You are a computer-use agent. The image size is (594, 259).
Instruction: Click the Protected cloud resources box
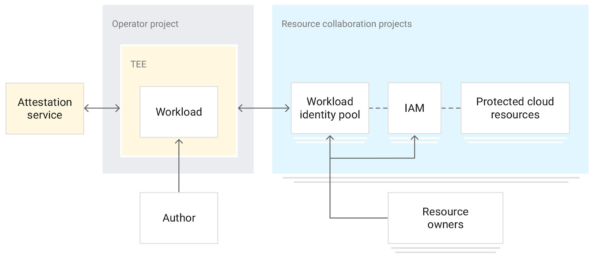coord(515,108)
